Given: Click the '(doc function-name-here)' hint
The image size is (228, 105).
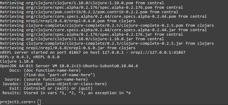Looking at the screenshot, I should (52, 71).
